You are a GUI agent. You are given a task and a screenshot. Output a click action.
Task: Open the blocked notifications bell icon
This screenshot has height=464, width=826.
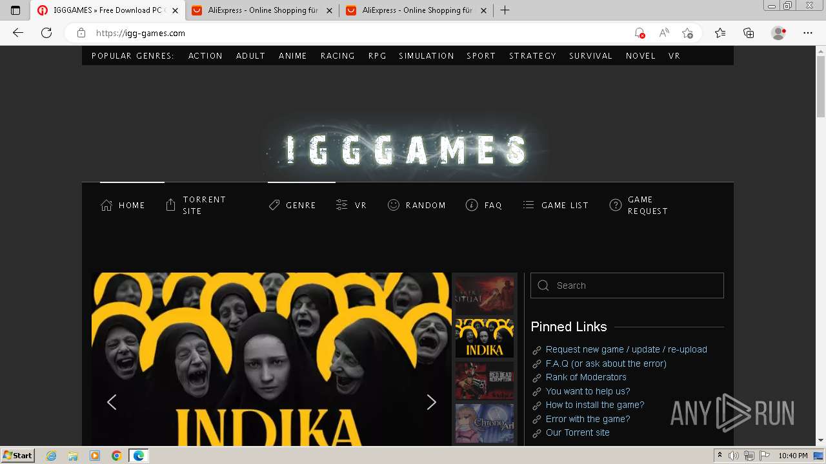(x=640, y=33)
